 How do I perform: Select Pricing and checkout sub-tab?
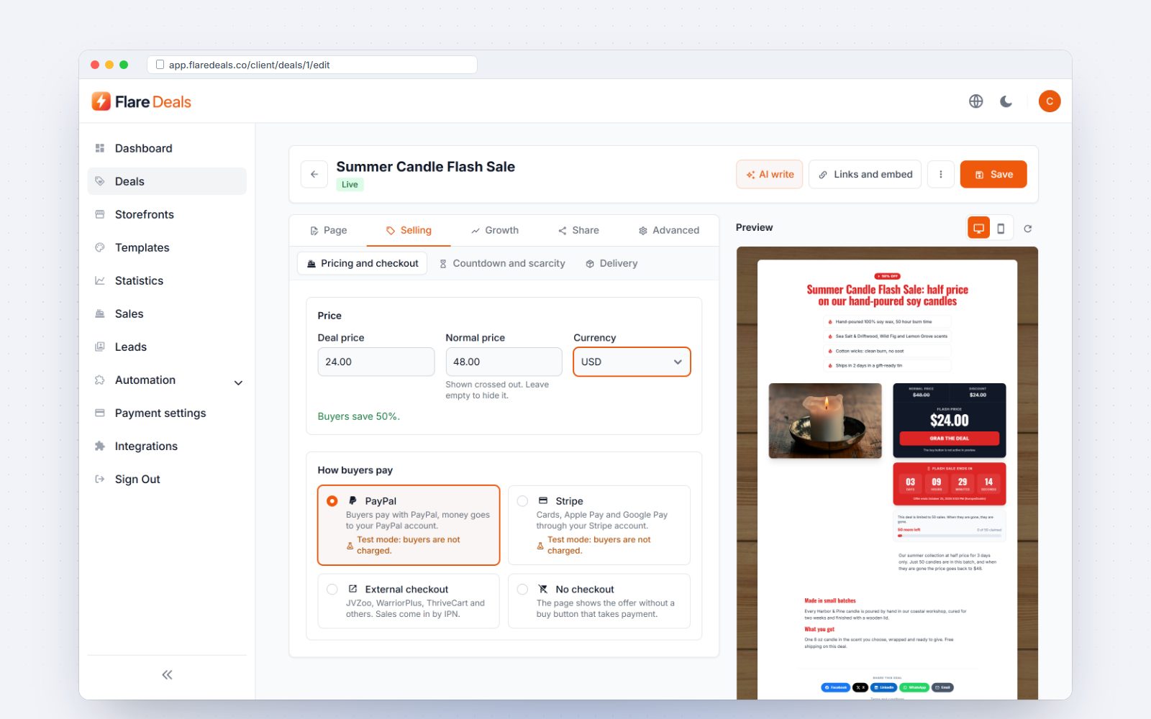pyautogui.click(x=363, y=263)
